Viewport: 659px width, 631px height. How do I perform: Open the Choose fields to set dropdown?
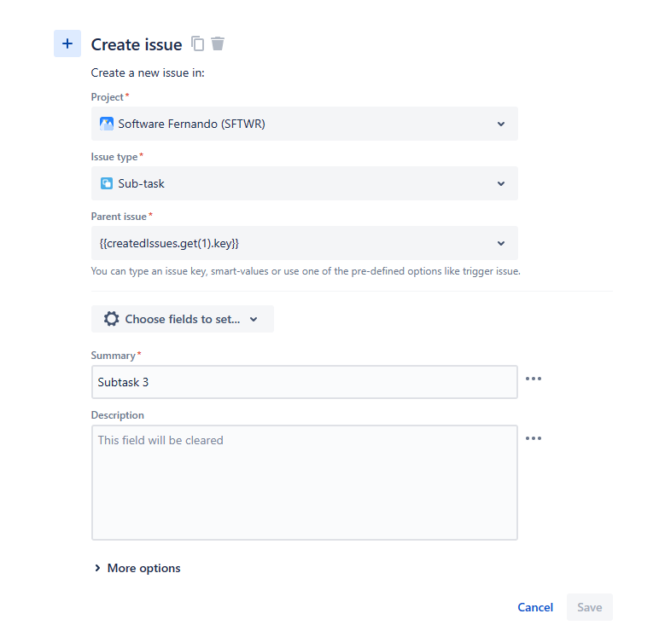click(x=183, y=319)
